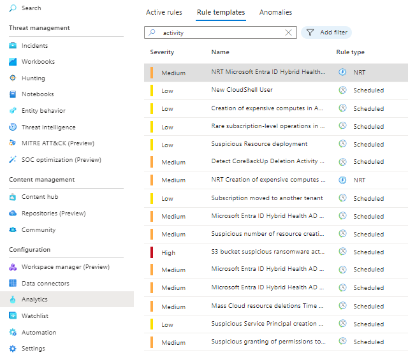Open Incidents in the sidebar
Viewport: 408px width, 362px height.
tap(35, 46)
